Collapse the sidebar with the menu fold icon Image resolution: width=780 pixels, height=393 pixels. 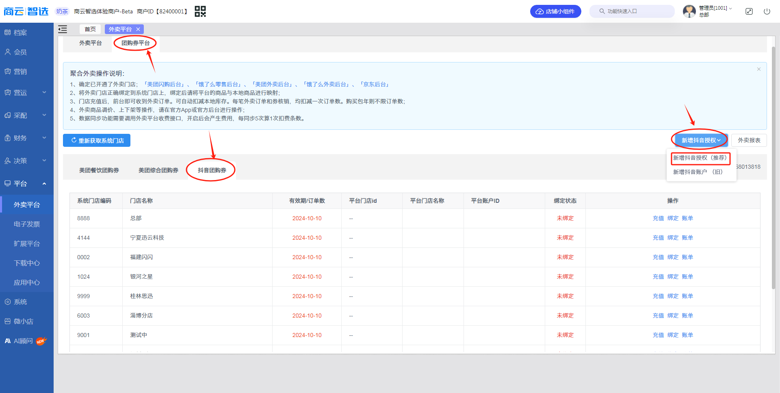[x=63, y=29]
